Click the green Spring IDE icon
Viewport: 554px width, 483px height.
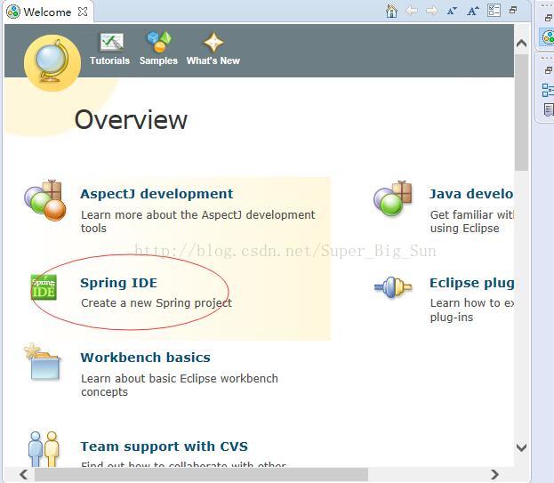44,287
